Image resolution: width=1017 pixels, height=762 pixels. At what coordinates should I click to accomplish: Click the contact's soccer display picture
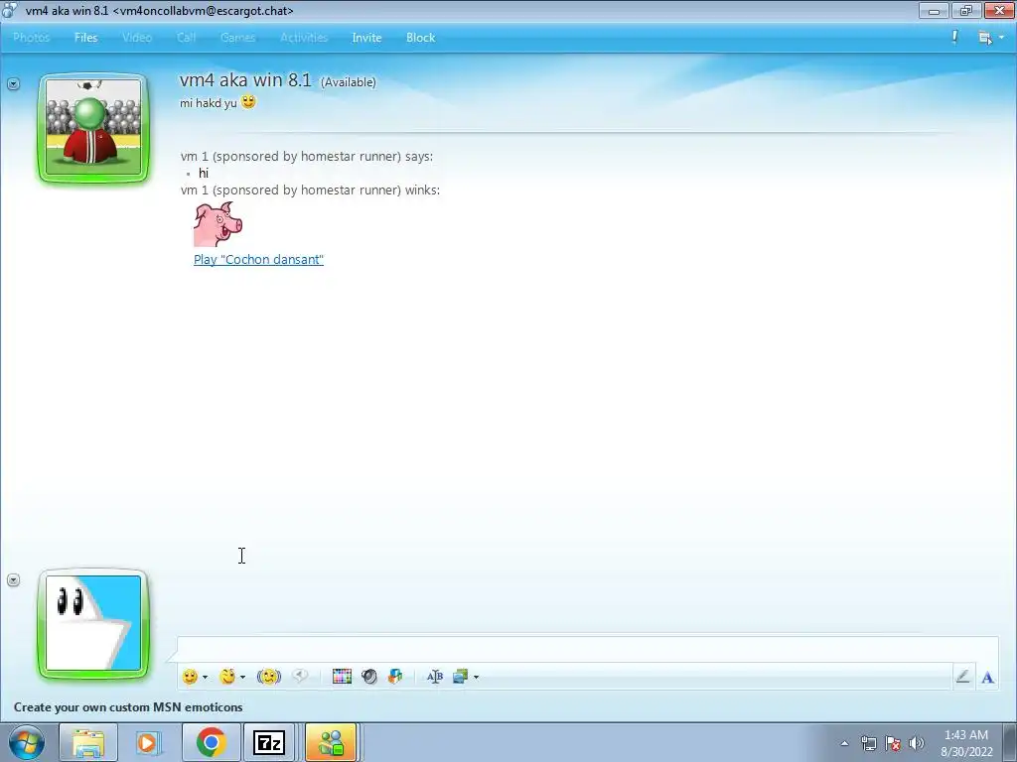93,128
